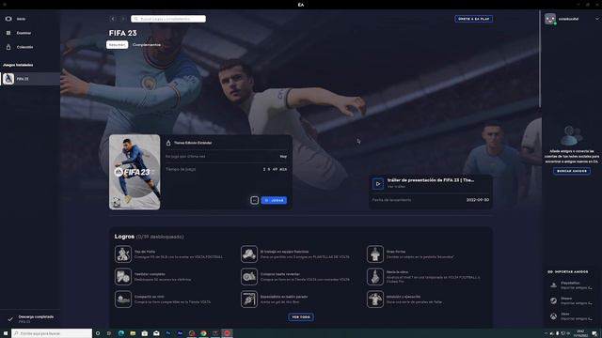Open File Explorer from the taskbar
This screenshot has height=338, width=602.
[133, 333]
